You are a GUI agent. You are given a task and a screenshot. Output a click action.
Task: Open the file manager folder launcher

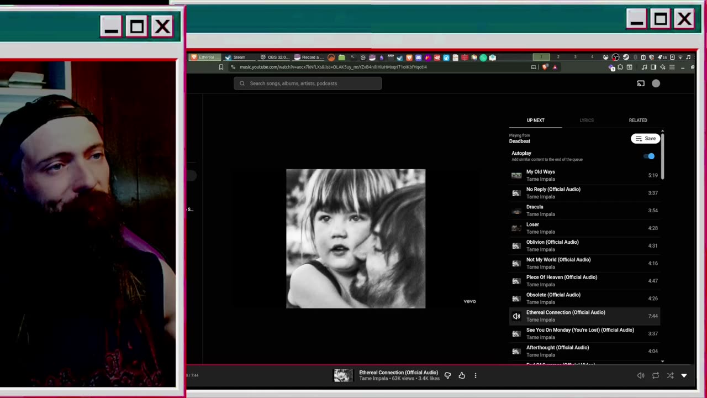[341, 57]
